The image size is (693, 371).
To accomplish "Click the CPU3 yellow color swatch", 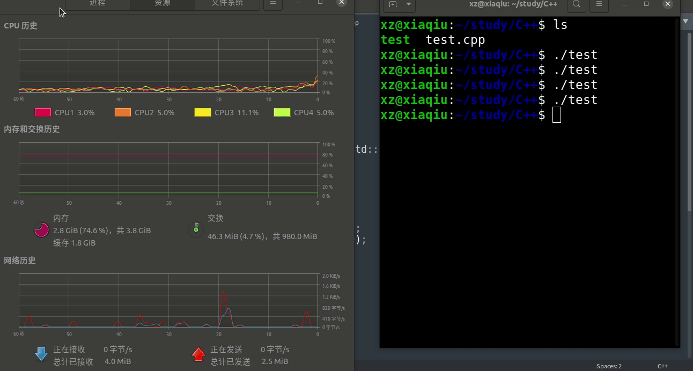I will [203, 113].
